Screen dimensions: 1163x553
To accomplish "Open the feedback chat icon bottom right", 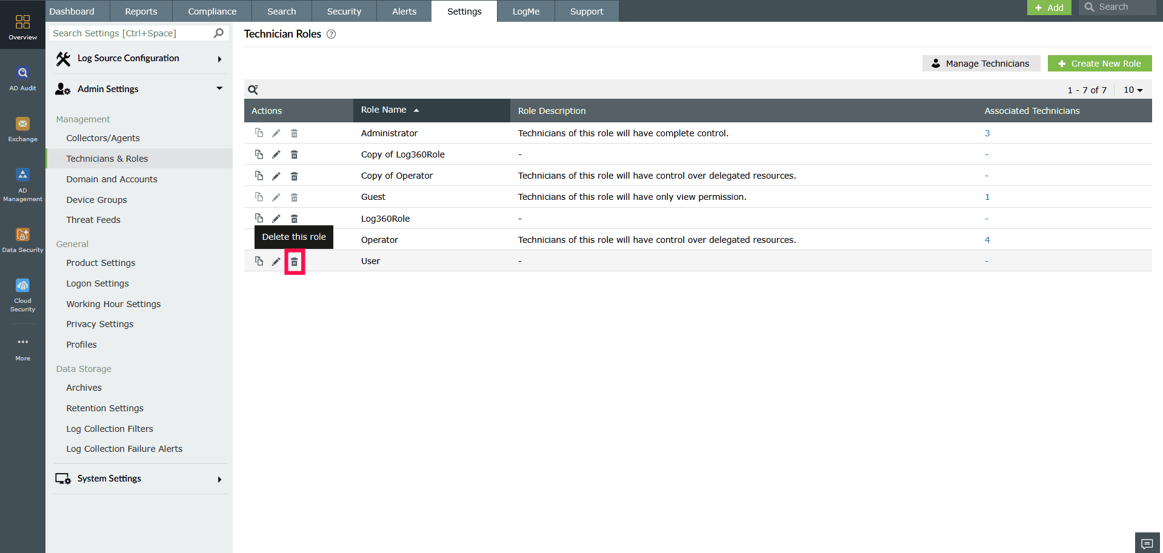I will 1147,543.
